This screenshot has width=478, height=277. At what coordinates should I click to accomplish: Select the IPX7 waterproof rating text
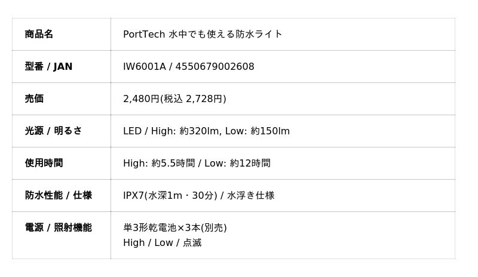pyautogui.click(x=170, y=195)
